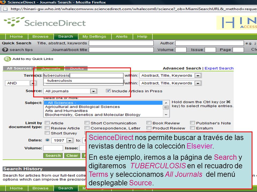Open the first within Abstract, Title, Keywords dropdown
Viewport: 257px width, 192px height.
pyautogui.click(x=170, y=75)
